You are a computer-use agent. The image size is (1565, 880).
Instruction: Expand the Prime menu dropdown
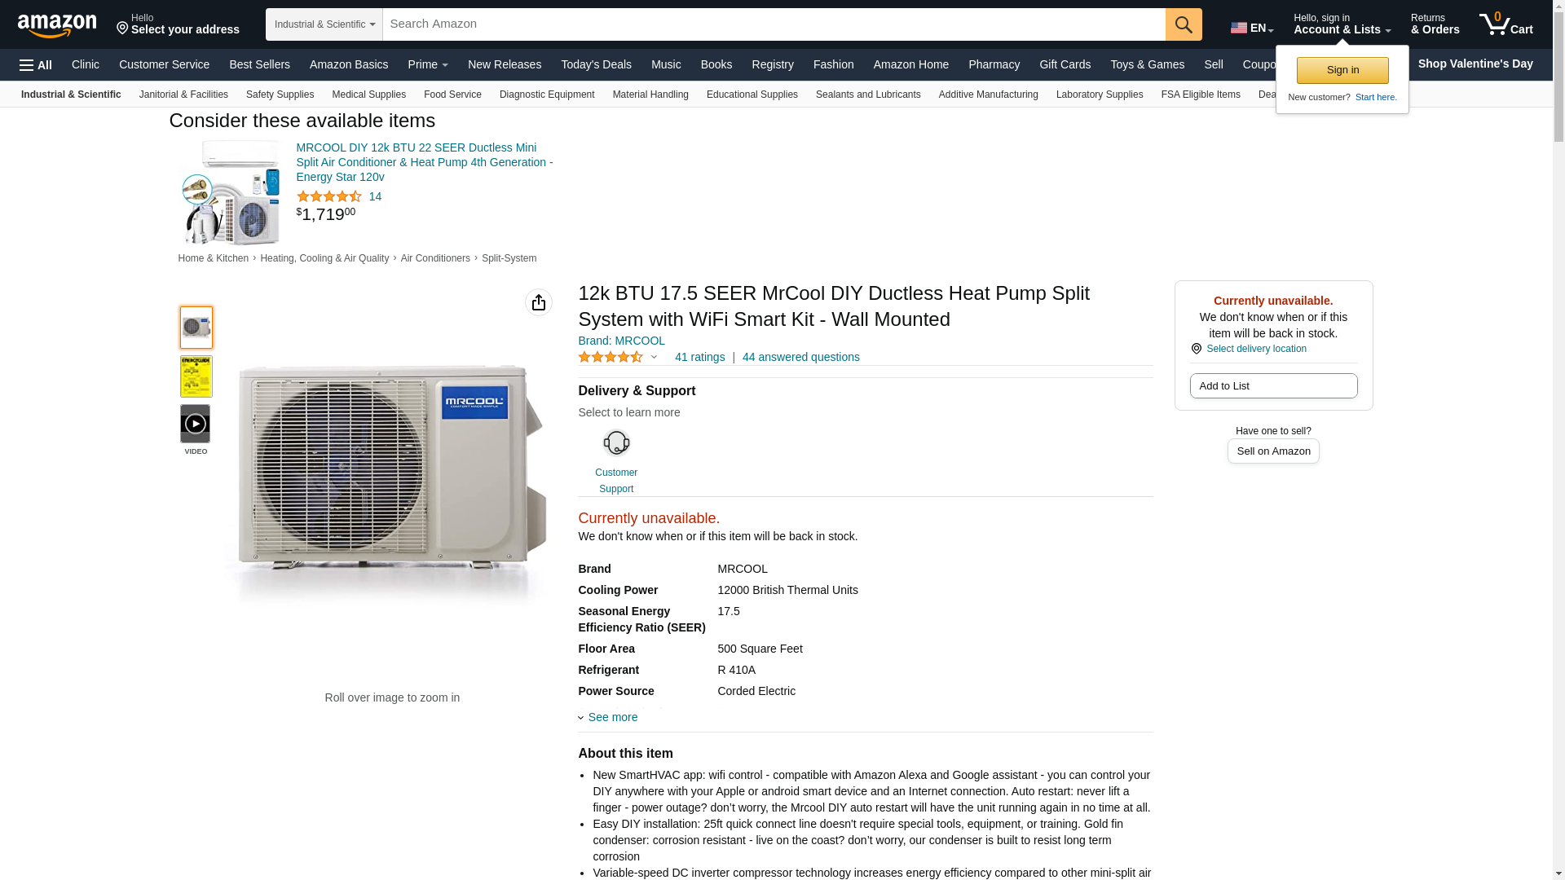(x=428, y=64)
